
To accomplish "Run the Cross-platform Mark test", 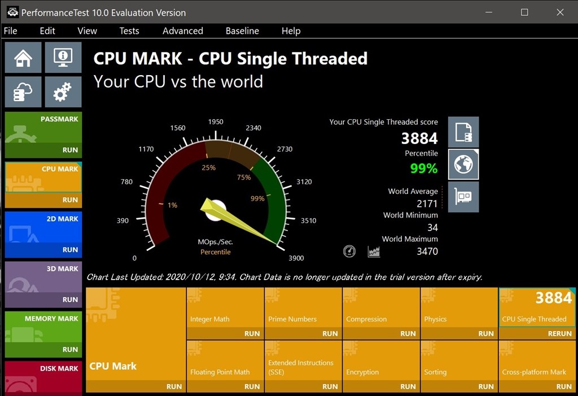I will (537, 386).
